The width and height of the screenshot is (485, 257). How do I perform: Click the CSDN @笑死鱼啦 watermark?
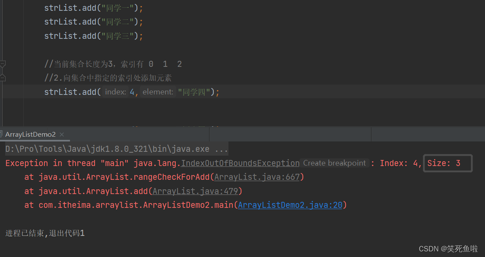point(448,249)
